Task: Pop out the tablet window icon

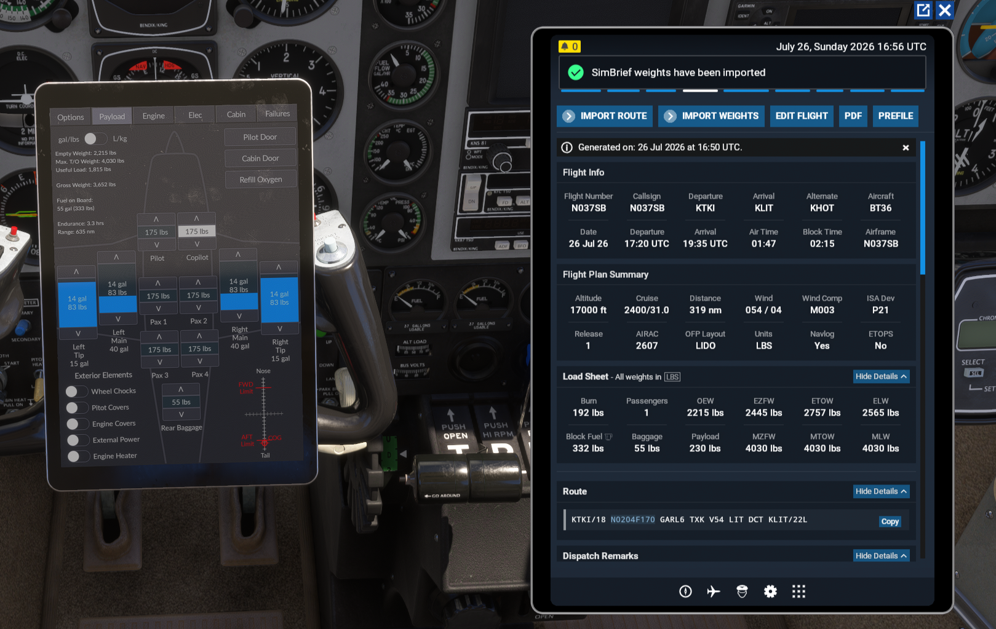Action: [x=923, y=10]
